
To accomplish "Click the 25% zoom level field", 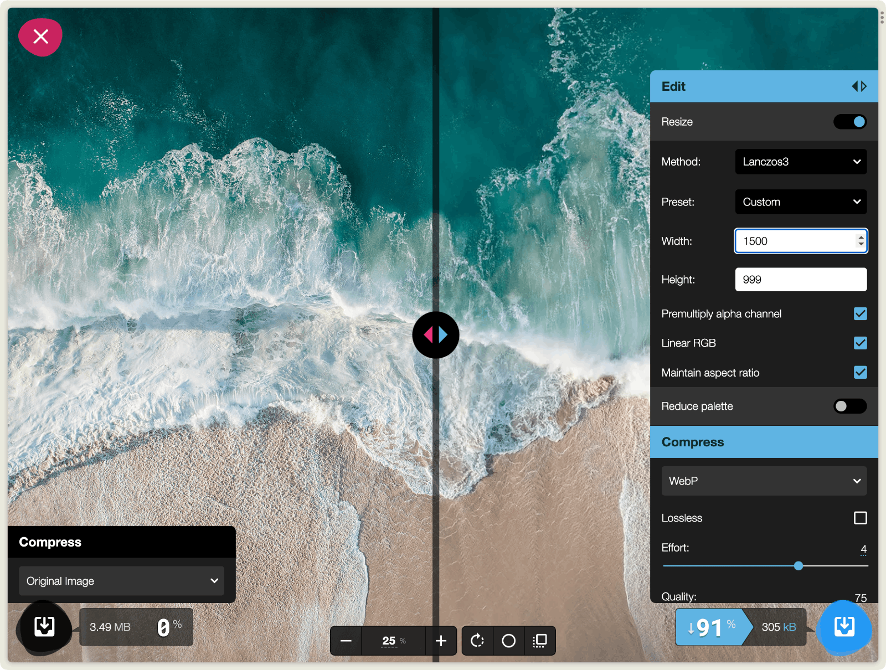I will click(393, 641).
